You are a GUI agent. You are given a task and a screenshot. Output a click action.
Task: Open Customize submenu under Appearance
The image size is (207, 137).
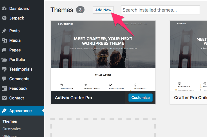point(12,129)
